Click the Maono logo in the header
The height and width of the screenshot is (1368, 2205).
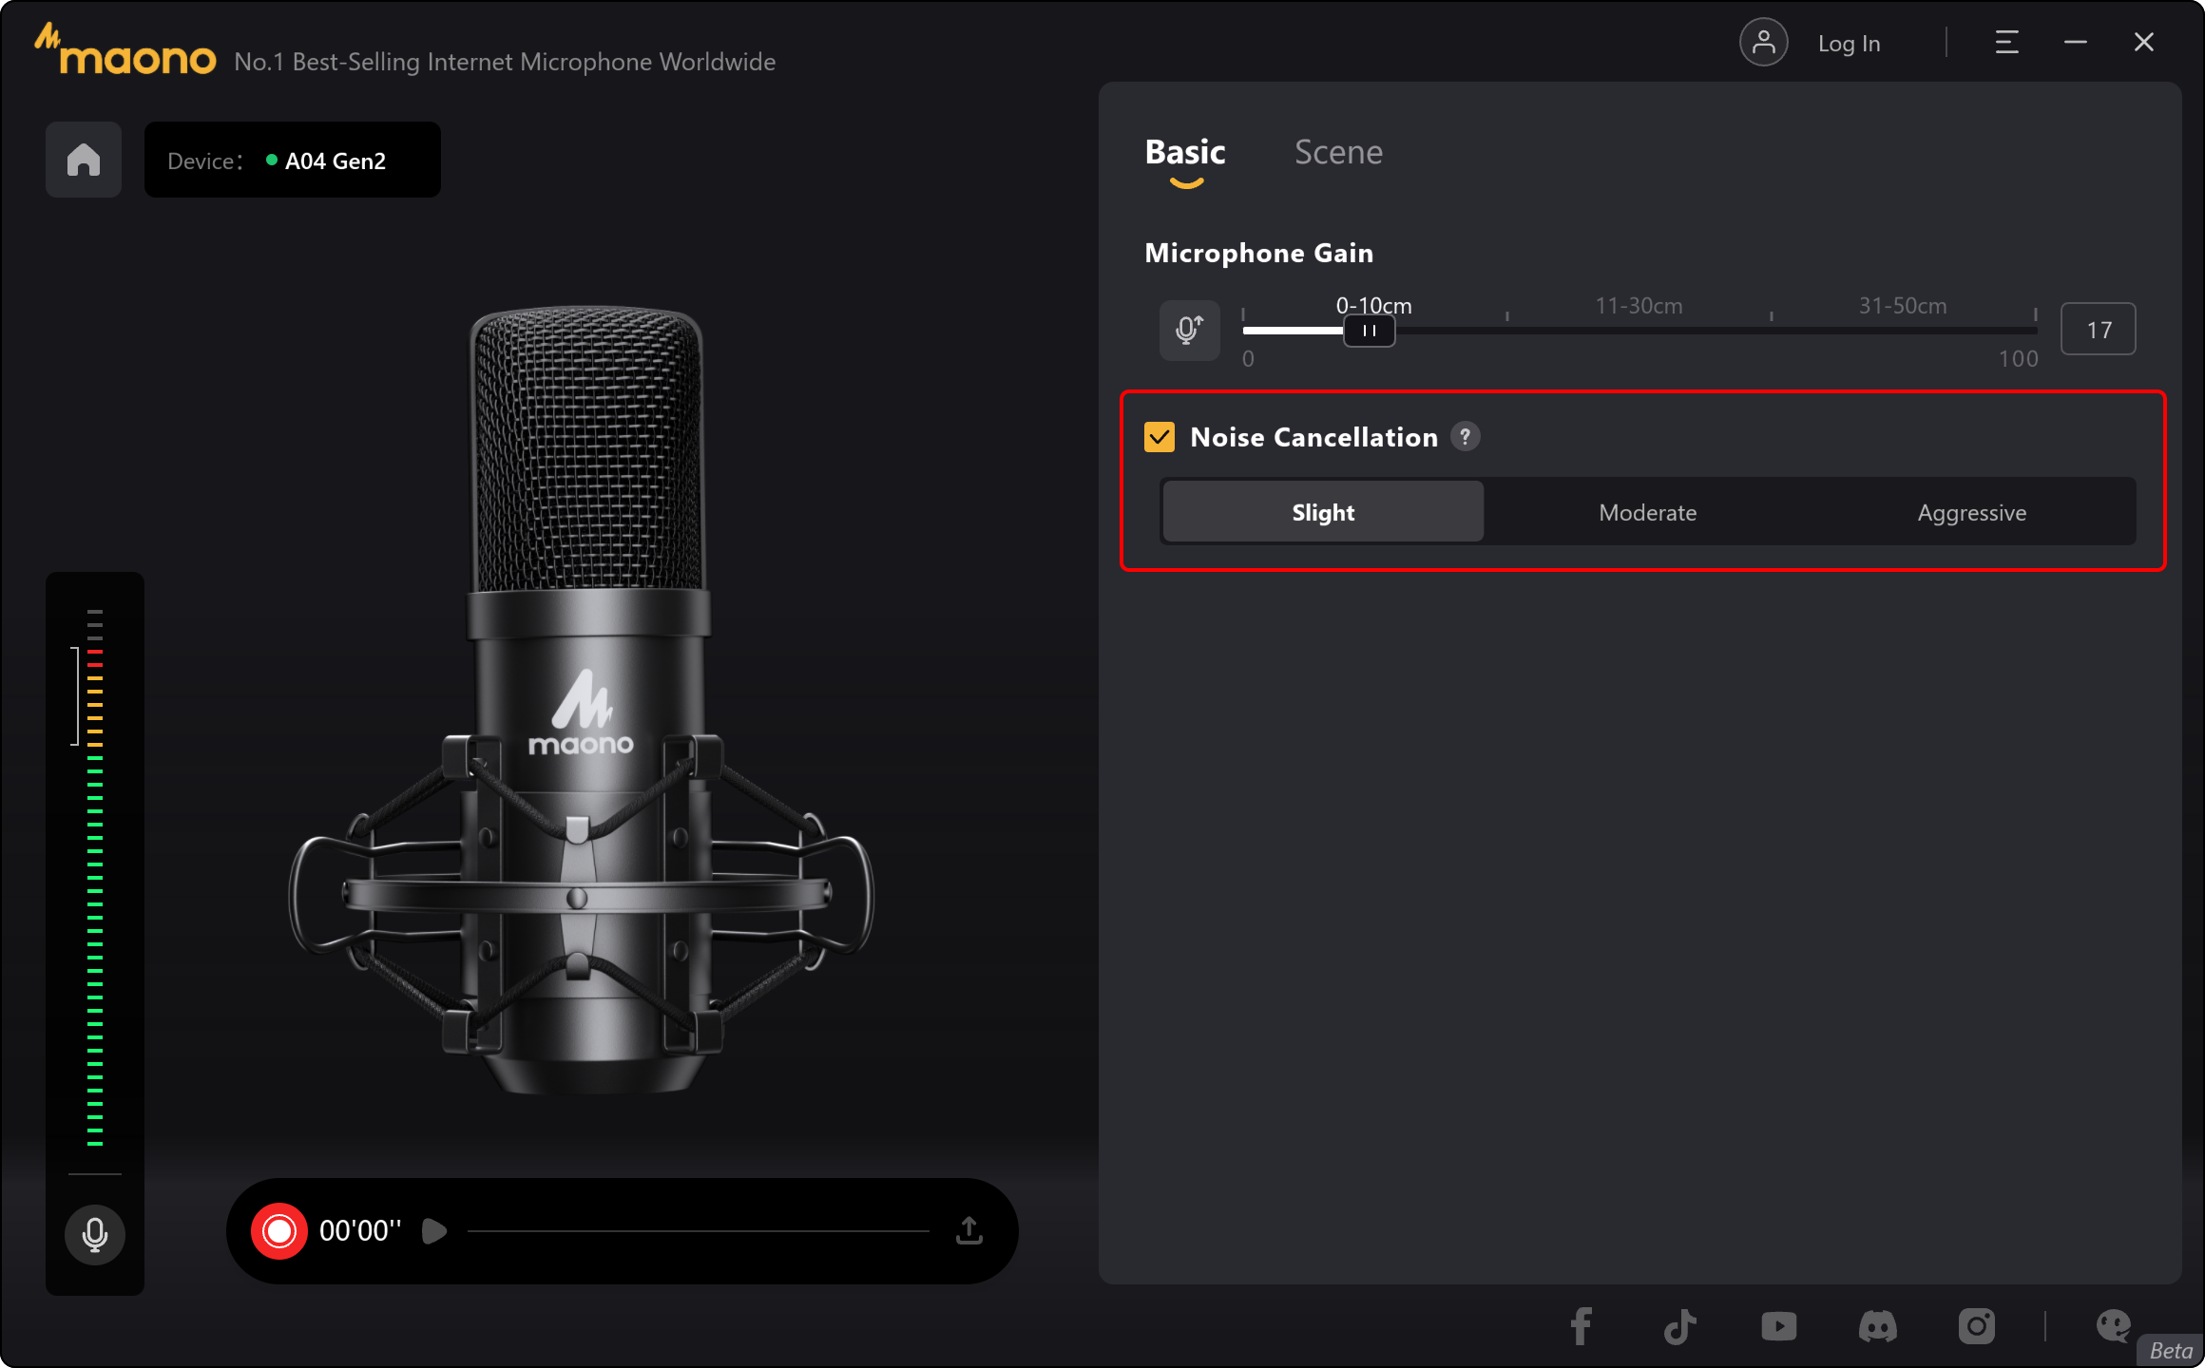125,49
